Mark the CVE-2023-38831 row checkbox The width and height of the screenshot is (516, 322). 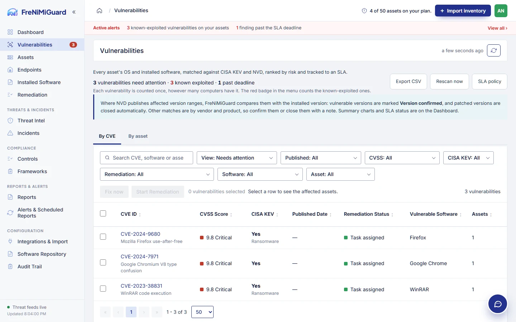pyautogui.click(x=103, y=289)
